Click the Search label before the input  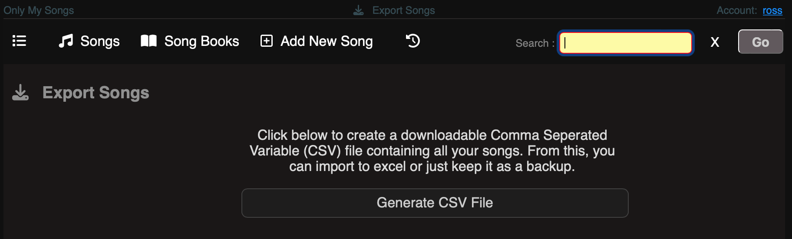(x=534, y=43)
